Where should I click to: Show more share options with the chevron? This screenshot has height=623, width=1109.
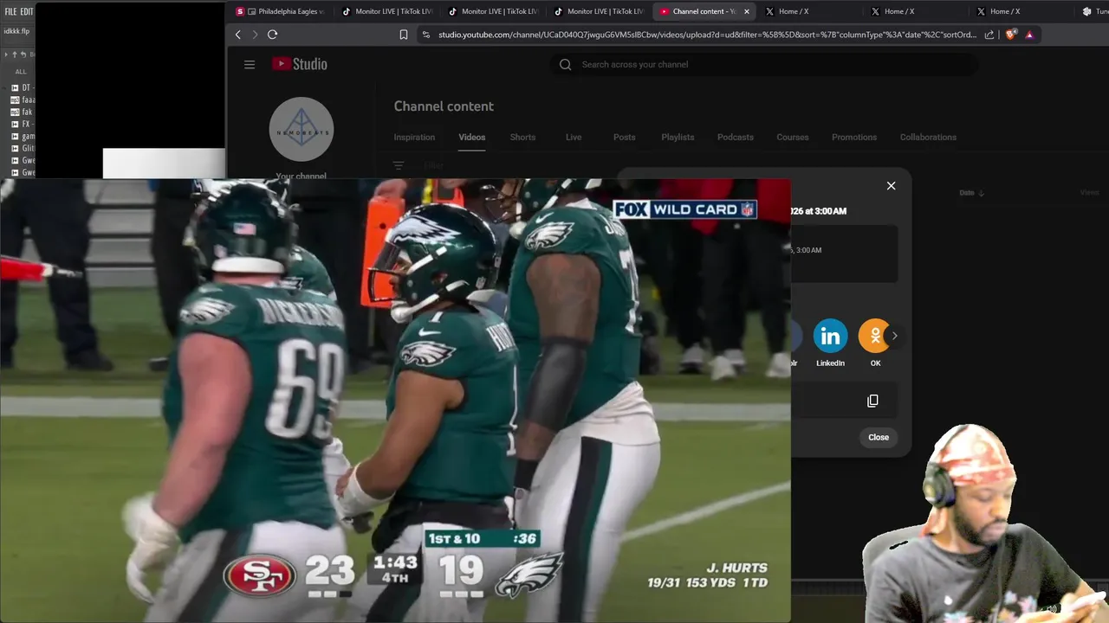[x=894, y=336]
